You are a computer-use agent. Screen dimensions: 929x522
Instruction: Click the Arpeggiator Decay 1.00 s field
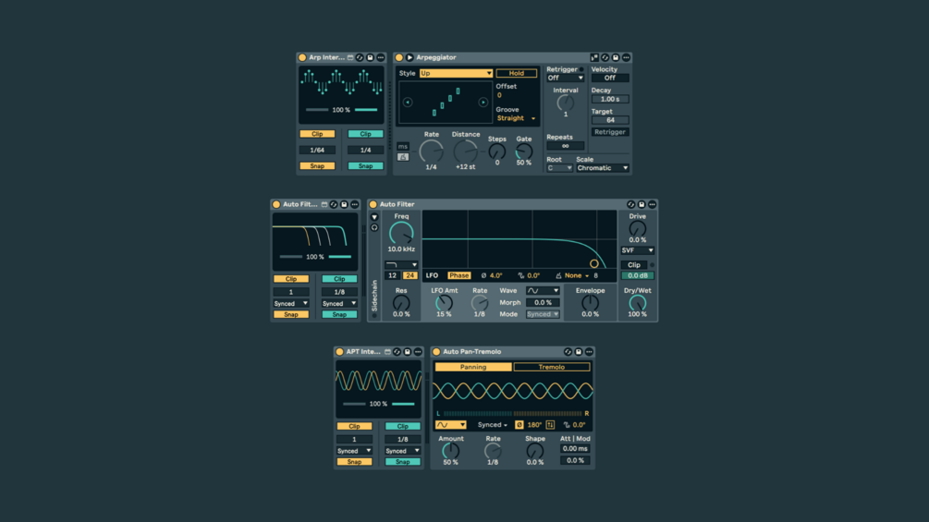coord(610,100)
